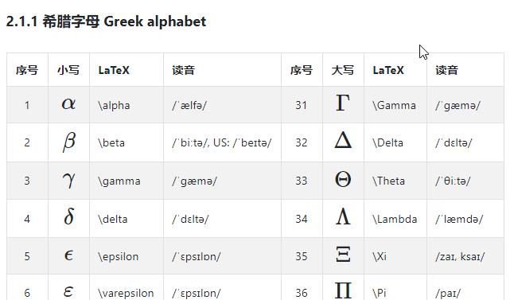This screenshot has height=300, width=510.
Task: Click the lowercase beta symbol
Action: pos(69,142)
